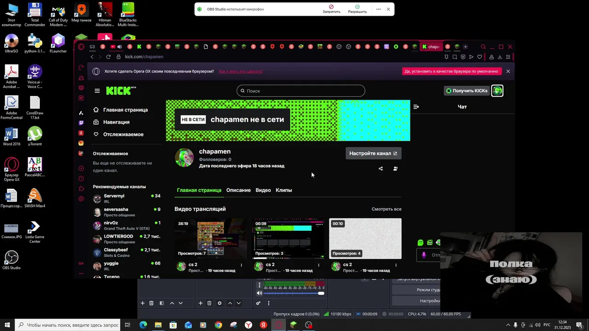Open Отслеживаемое in Kick sidebar
This screenshot has height=331, width=589.
tap(119, 134)
